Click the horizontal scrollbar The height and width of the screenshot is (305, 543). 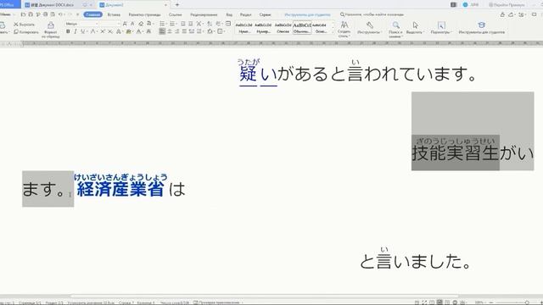tap(263, 296)
